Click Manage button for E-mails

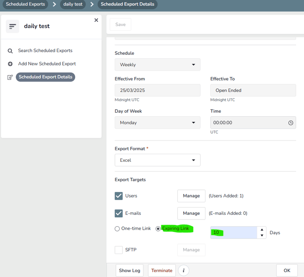click(191, 213)
